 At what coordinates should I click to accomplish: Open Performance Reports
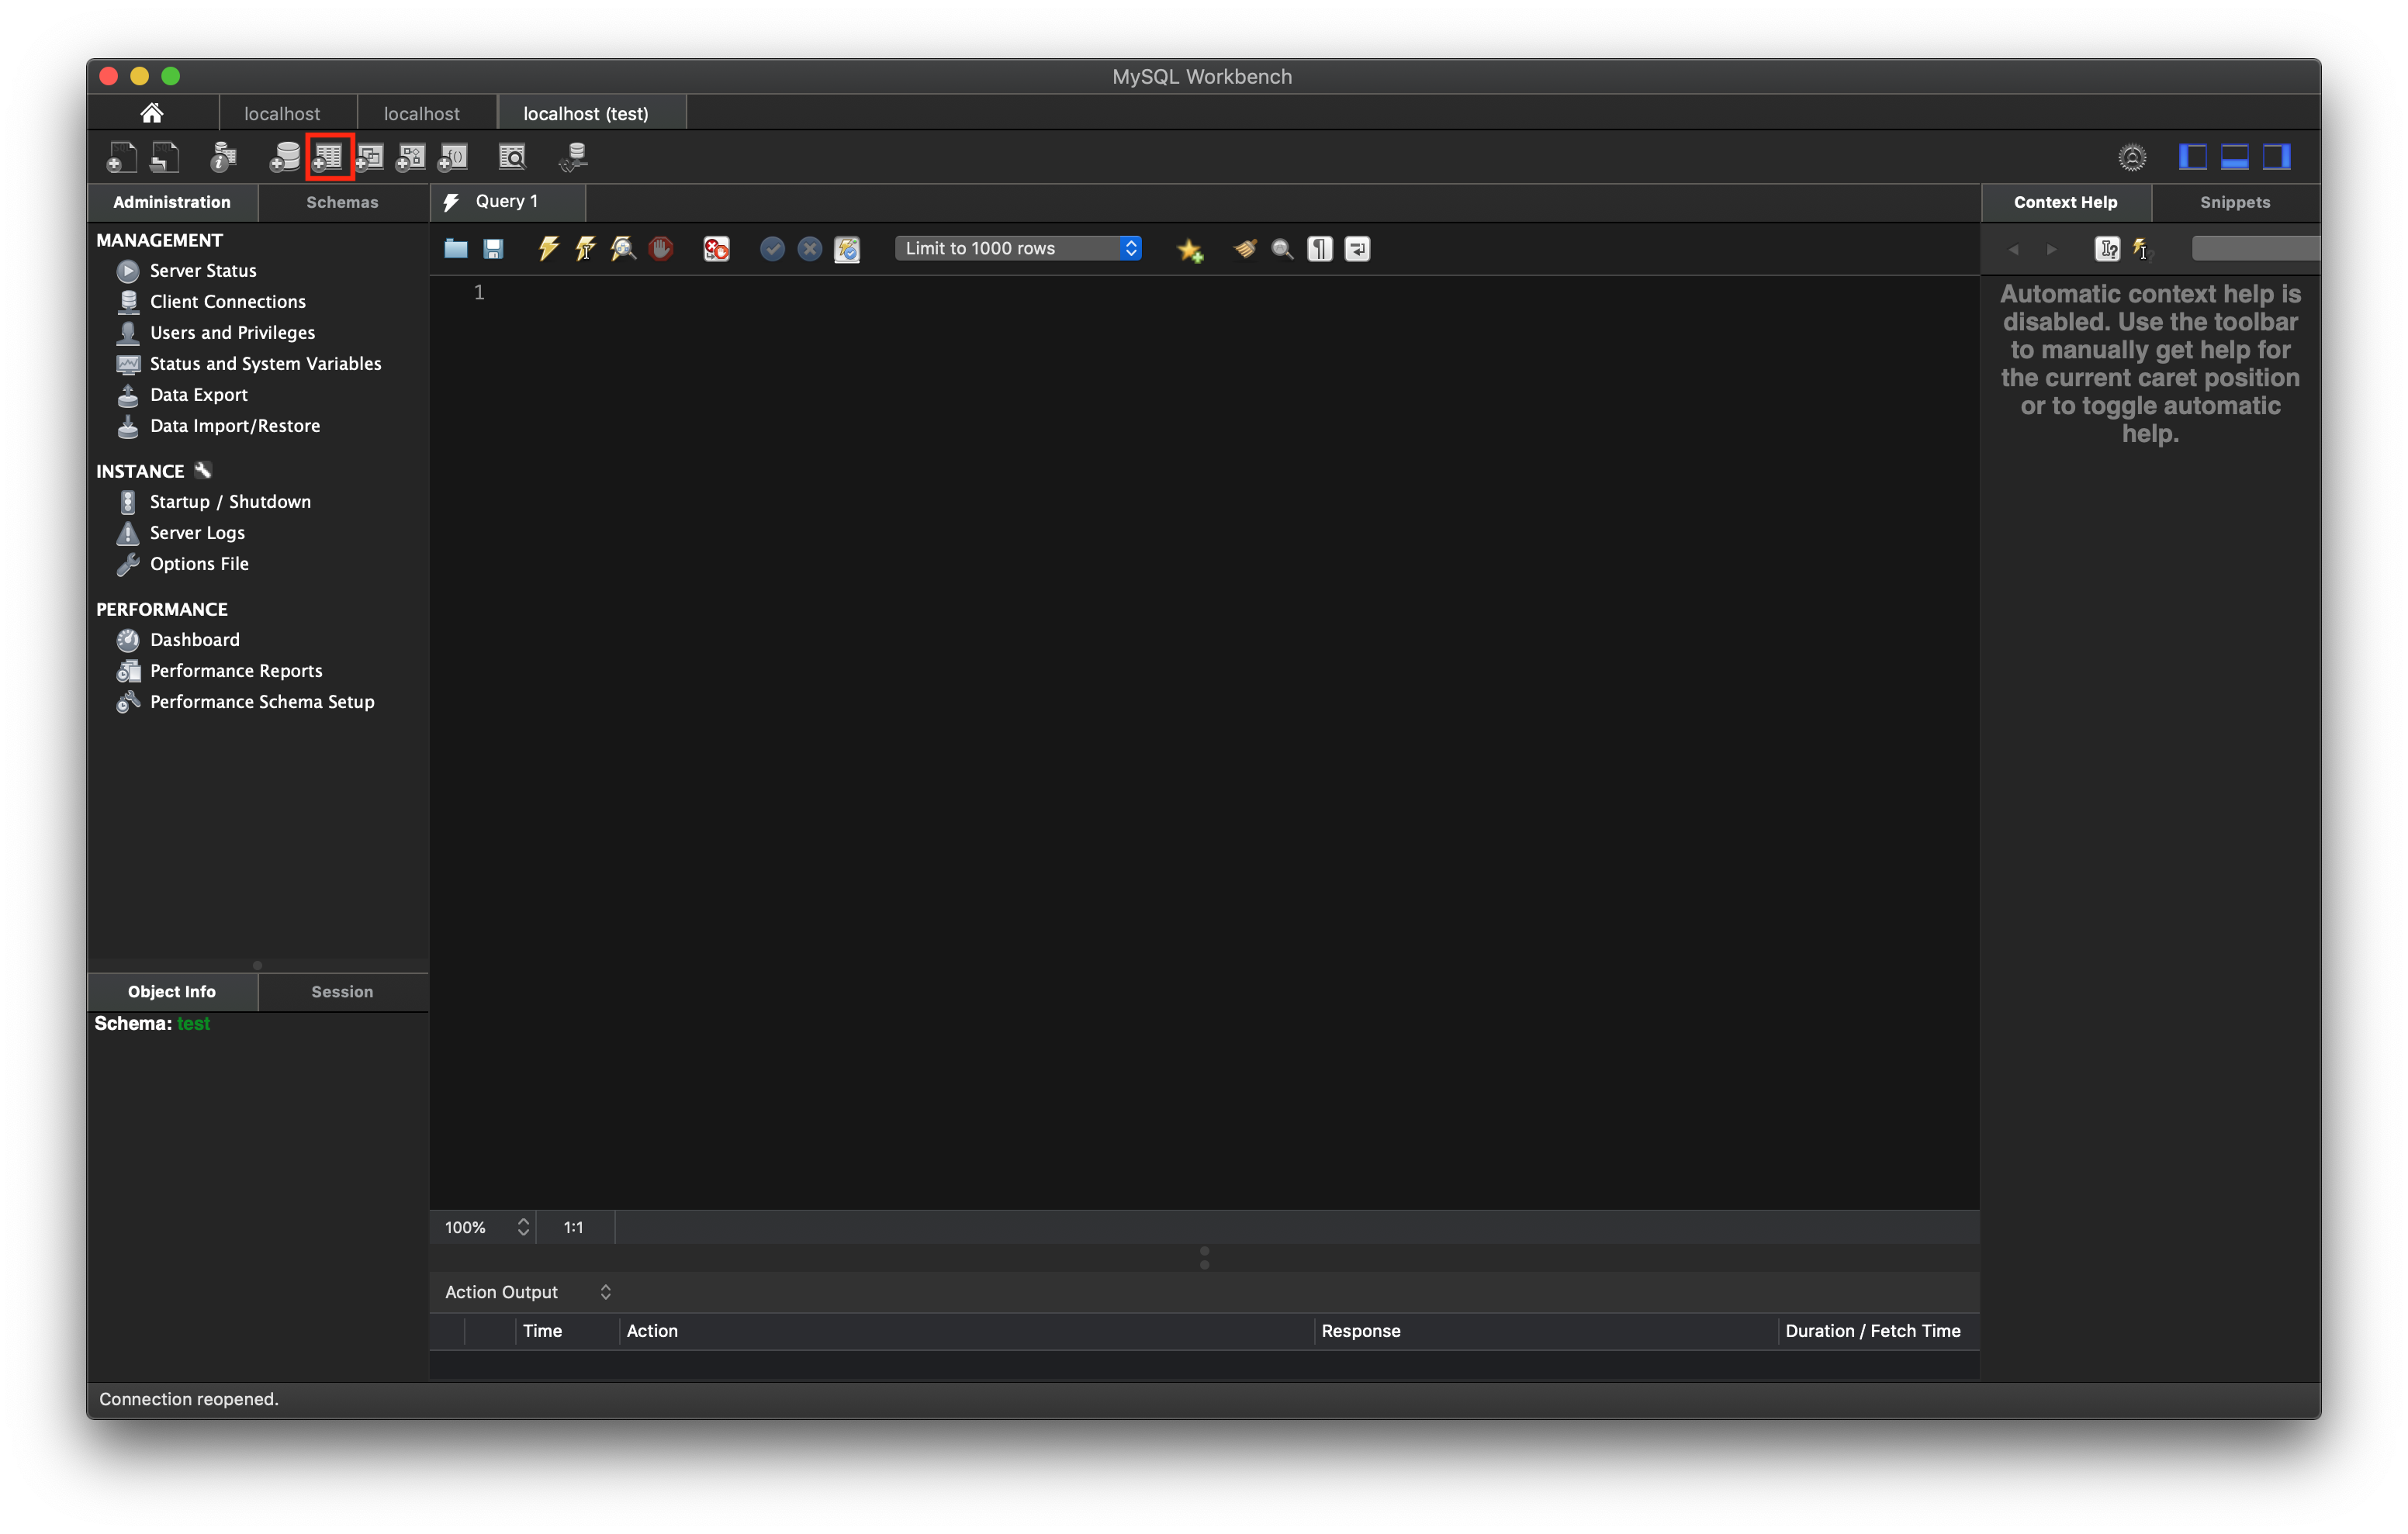(220, 671)
